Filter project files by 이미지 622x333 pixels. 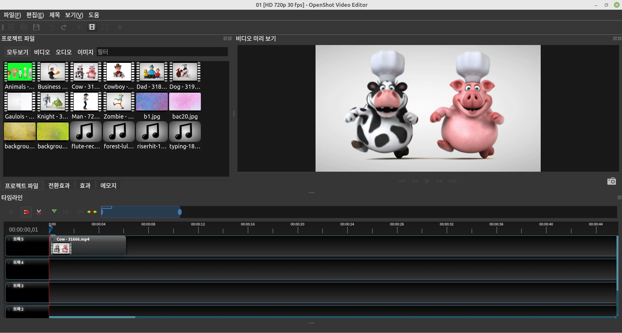coord(85,52)
